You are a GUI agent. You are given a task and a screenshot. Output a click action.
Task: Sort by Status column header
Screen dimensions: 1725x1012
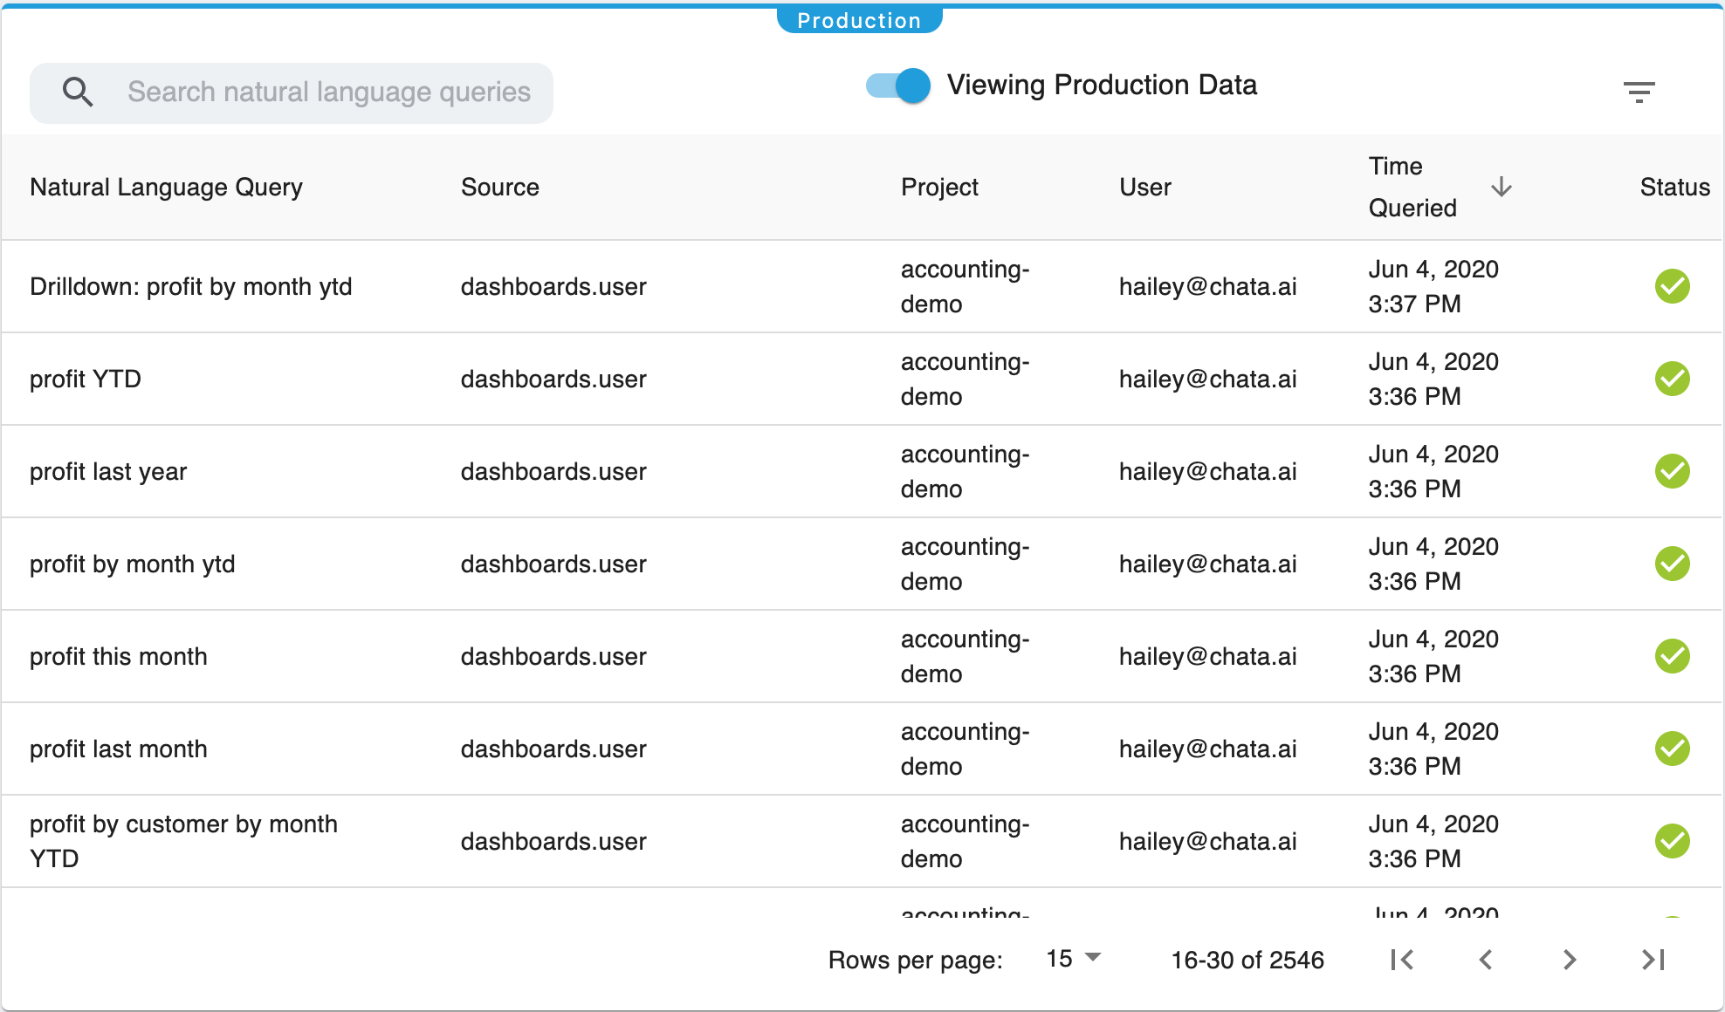1674,187
